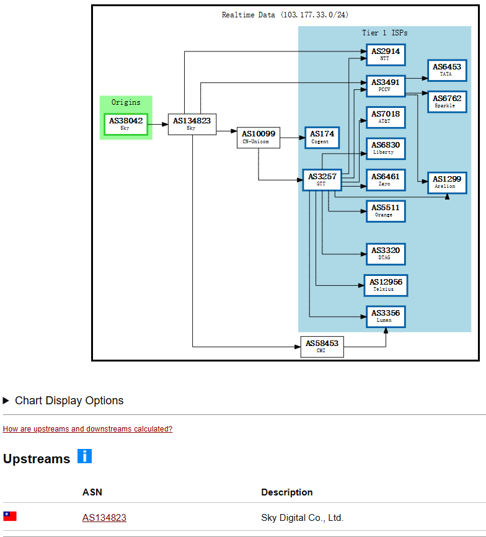
Task: Click the 'Tier 1 ISPs' group label
Action: 385,33
